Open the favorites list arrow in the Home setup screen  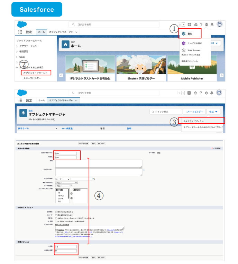(x=184, y=25)
